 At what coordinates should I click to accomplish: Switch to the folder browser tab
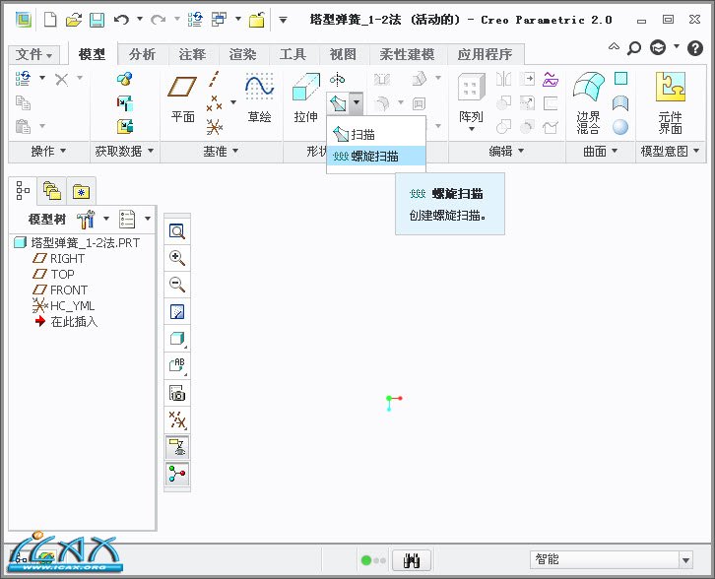pos(51,191)
